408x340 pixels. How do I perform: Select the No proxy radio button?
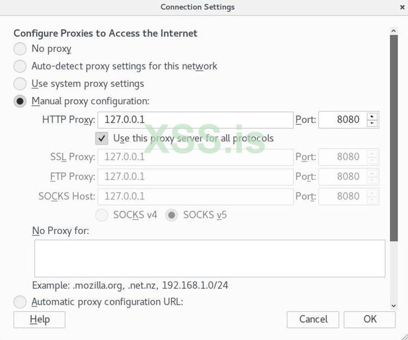(20, 49)
